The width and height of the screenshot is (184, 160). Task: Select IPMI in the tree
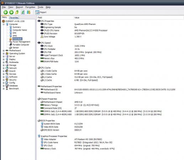[15, 36]
